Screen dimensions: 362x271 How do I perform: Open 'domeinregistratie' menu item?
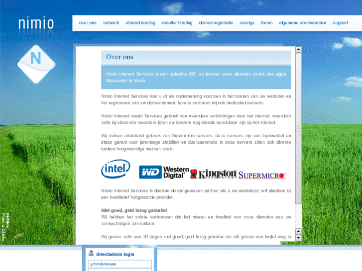[x=216, y=23]
